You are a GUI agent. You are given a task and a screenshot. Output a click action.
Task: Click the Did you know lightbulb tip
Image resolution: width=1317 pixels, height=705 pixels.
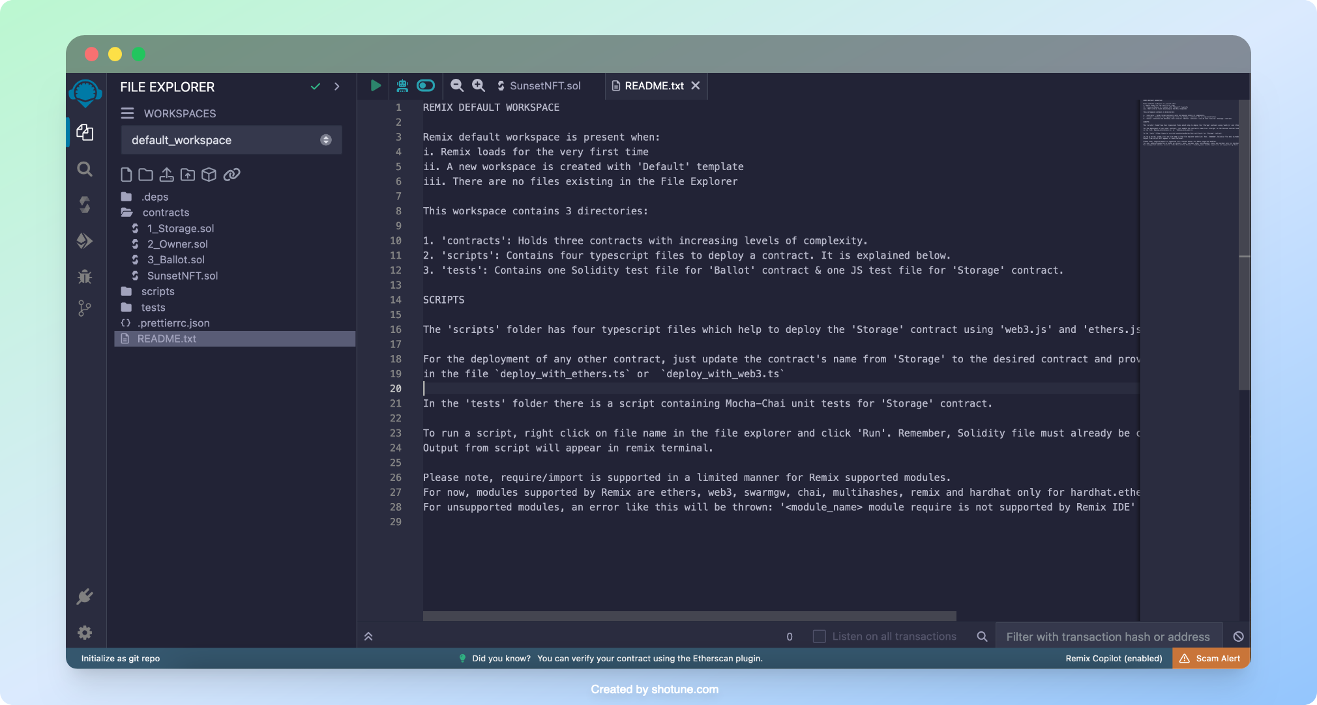(611, 658)
